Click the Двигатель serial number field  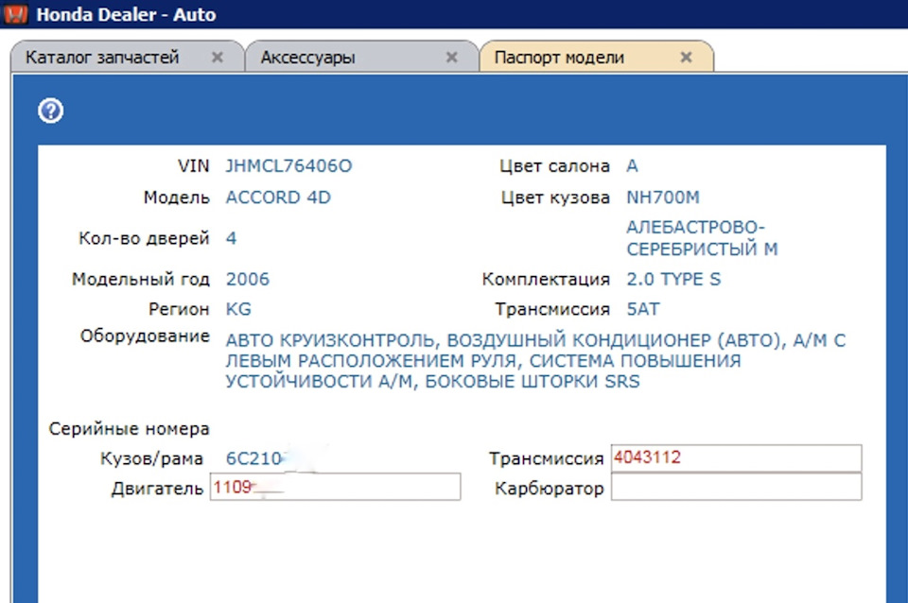click(x=335, y=488)
